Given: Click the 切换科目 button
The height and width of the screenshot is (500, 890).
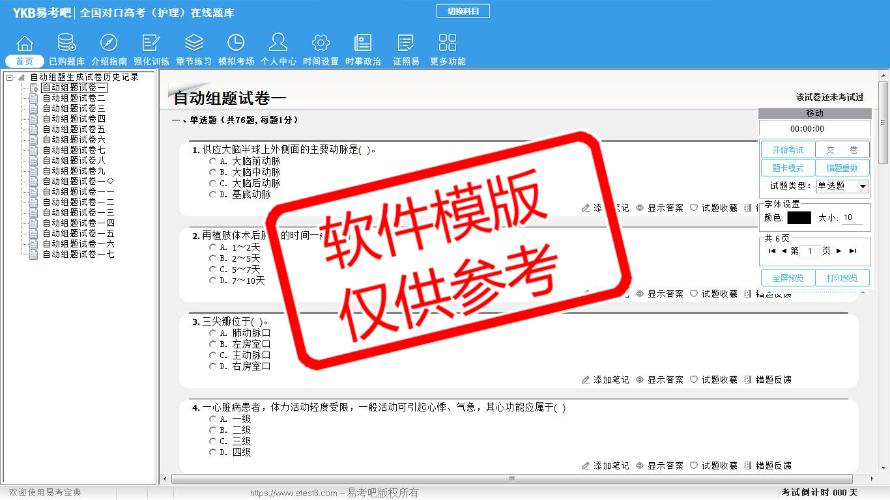Looking at the screenshot, I should click(463, 11).
